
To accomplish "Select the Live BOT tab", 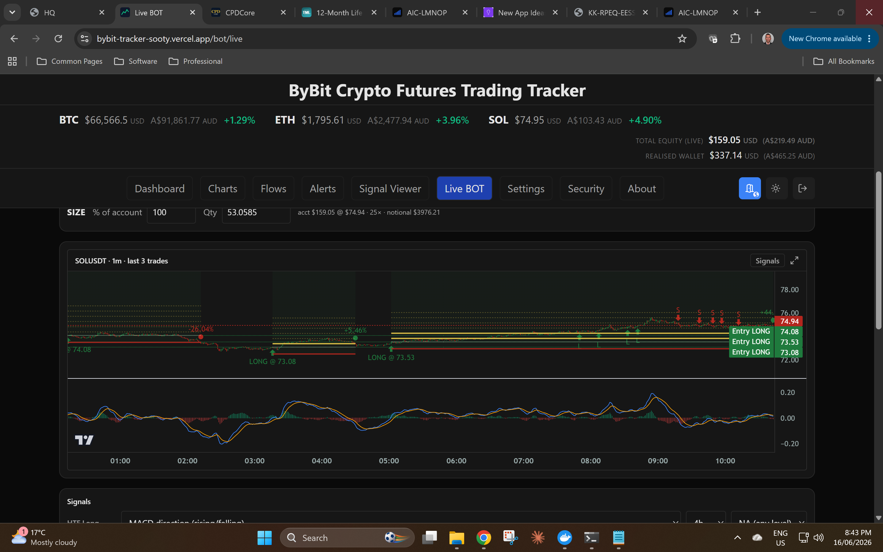I will pyautogui.click(x=464, y=188).
